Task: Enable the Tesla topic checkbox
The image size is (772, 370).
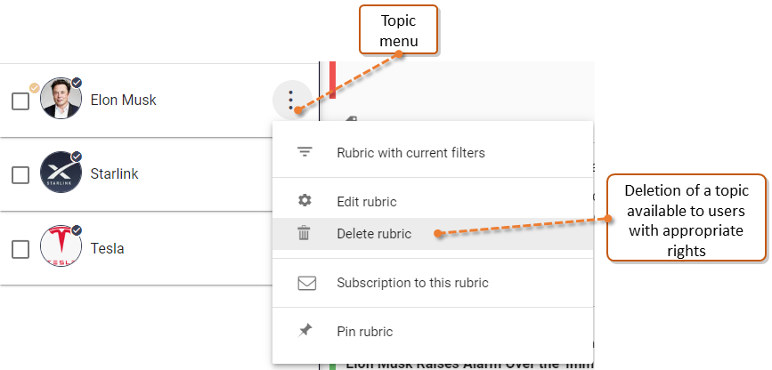Action: [x=20, y=249]
